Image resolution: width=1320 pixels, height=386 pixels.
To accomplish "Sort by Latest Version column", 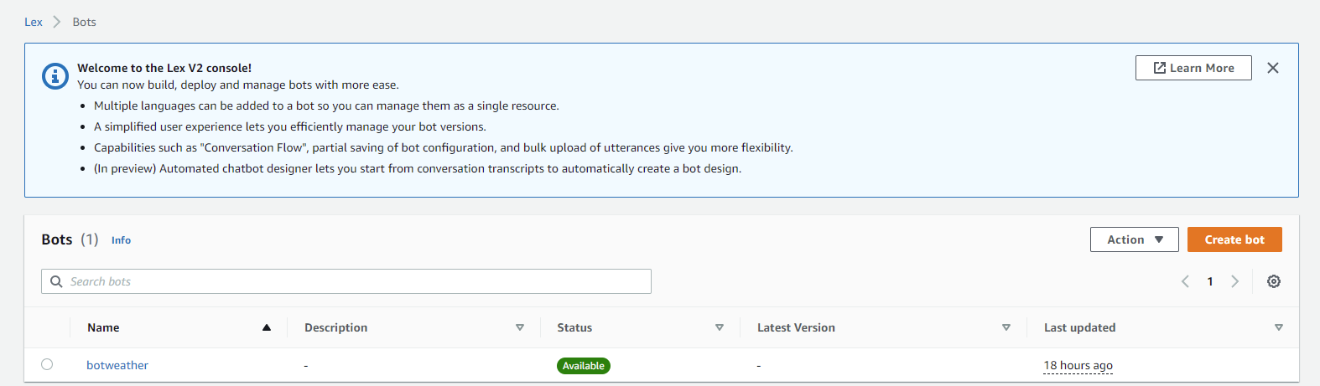I will [1006, 327].
